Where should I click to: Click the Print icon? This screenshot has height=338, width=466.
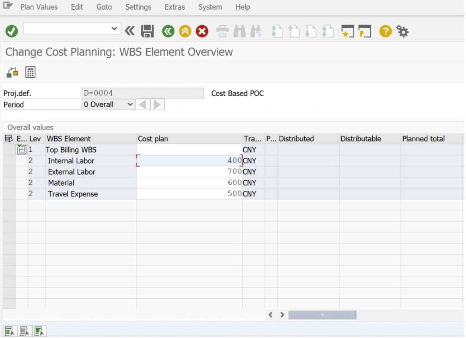[223, 31]
